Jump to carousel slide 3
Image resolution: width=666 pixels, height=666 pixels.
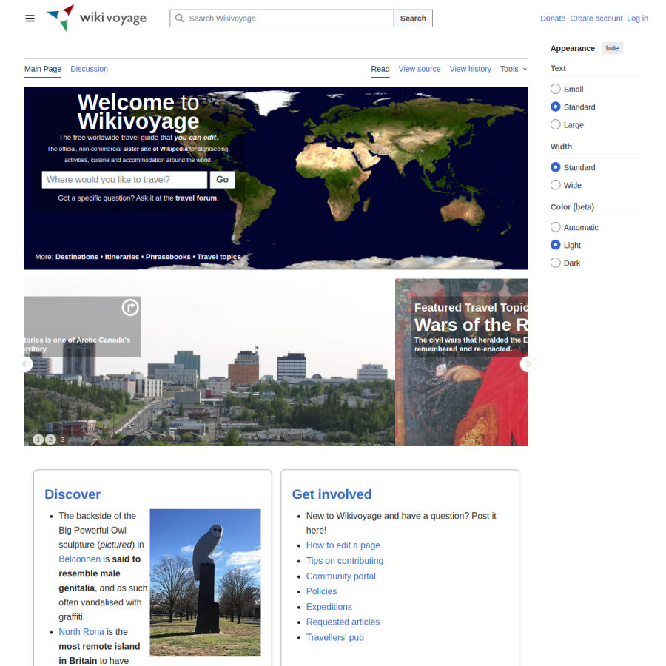pos(62,440)
